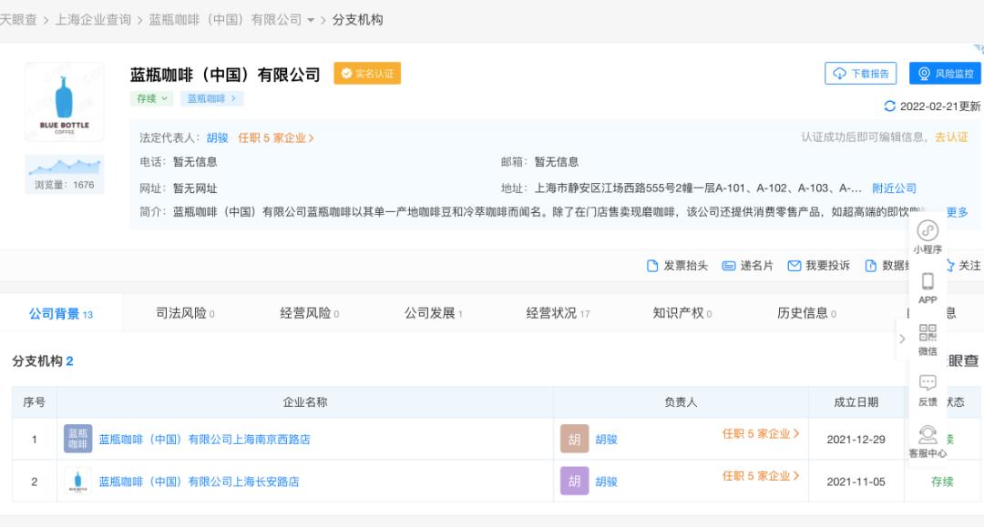Click the APP download icon in sidebar
The width and height of the screenshot is (984, 527).
click(926, 287)
